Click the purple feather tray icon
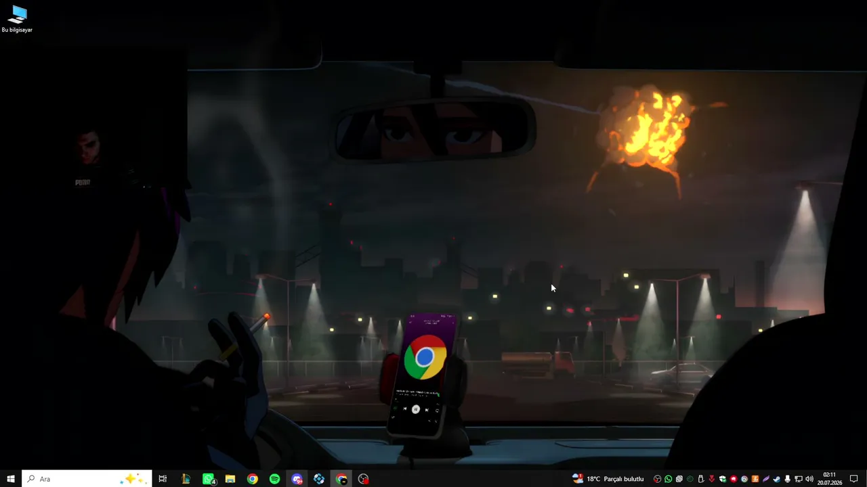Viewport: 867px width, 487px height. (x=766, y=479)
